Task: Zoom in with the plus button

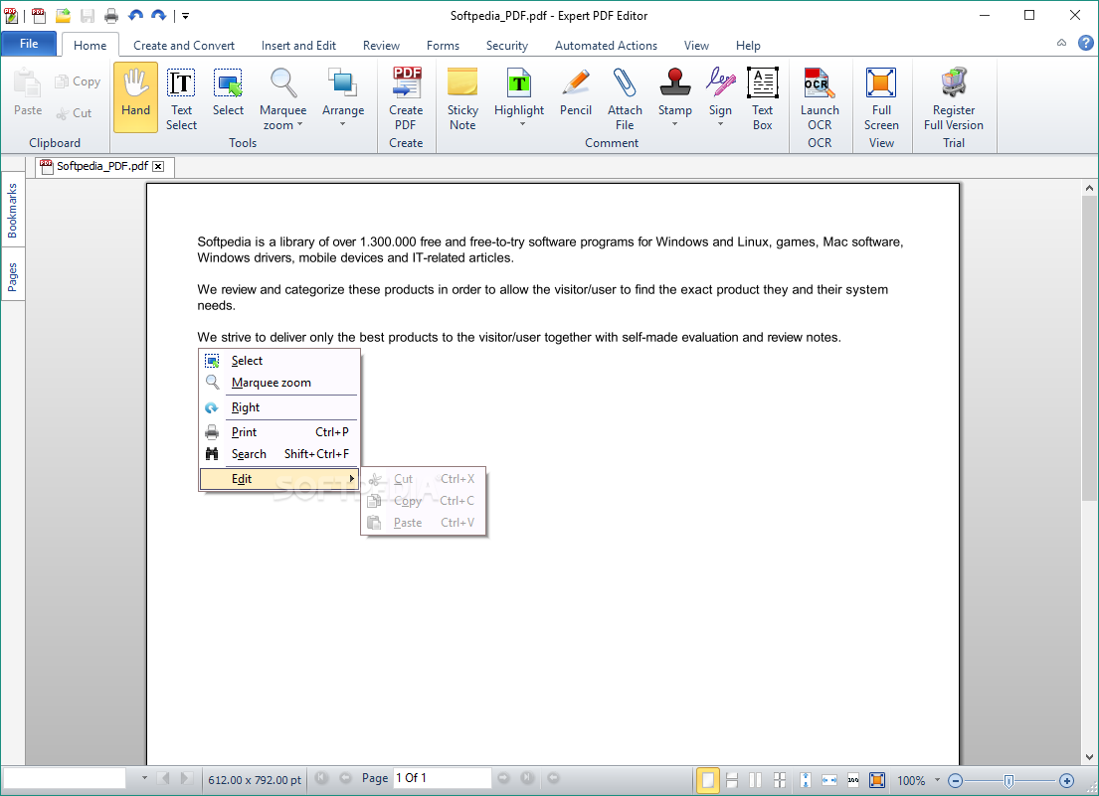Action: pyautogui.click(x=1066, y=781)
